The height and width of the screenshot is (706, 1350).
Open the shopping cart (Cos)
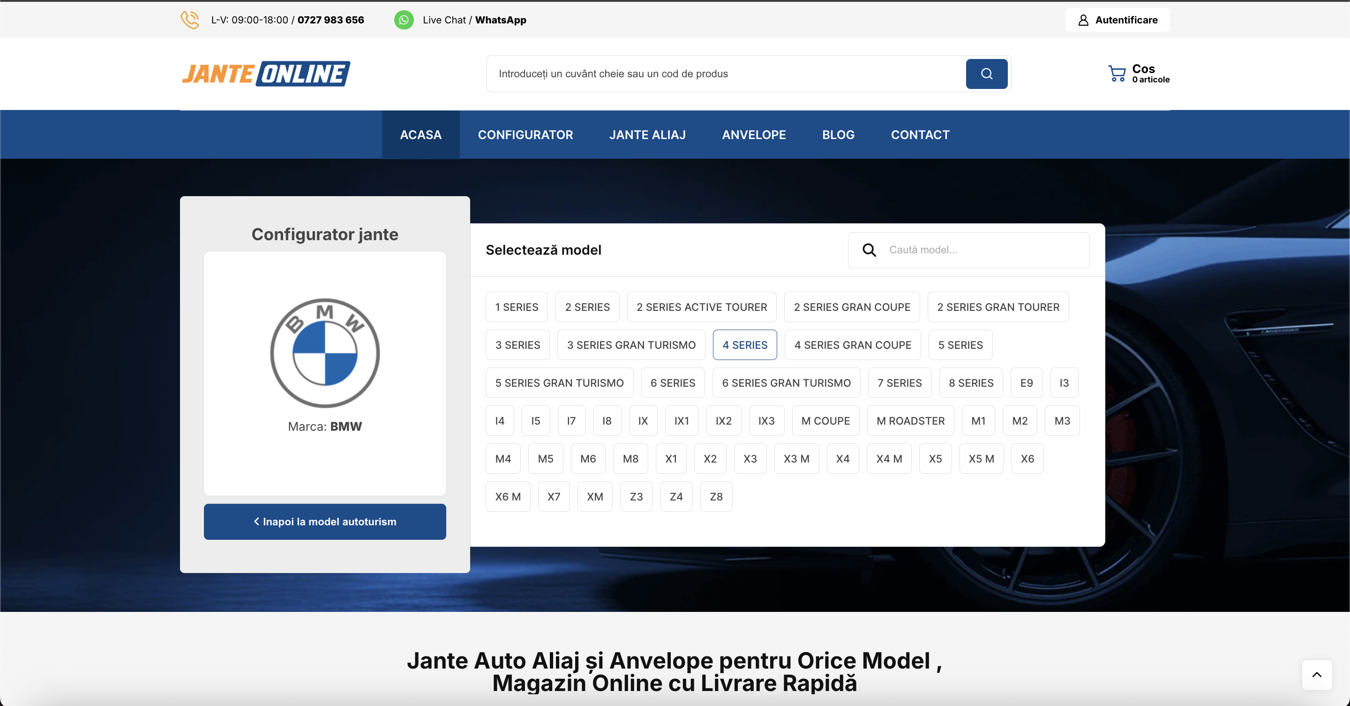[x=1138, y=74]
